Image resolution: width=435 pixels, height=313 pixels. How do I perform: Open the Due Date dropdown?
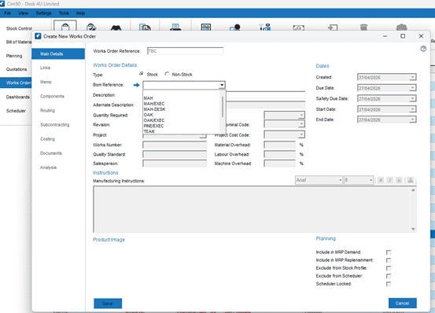(x=412, y=88)
